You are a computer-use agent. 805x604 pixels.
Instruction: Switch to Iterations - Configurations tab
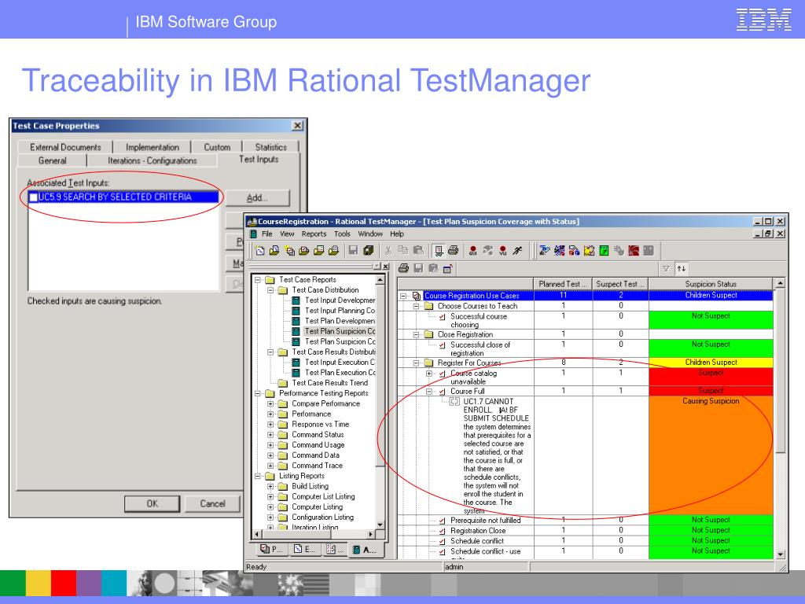coord(152,160)
